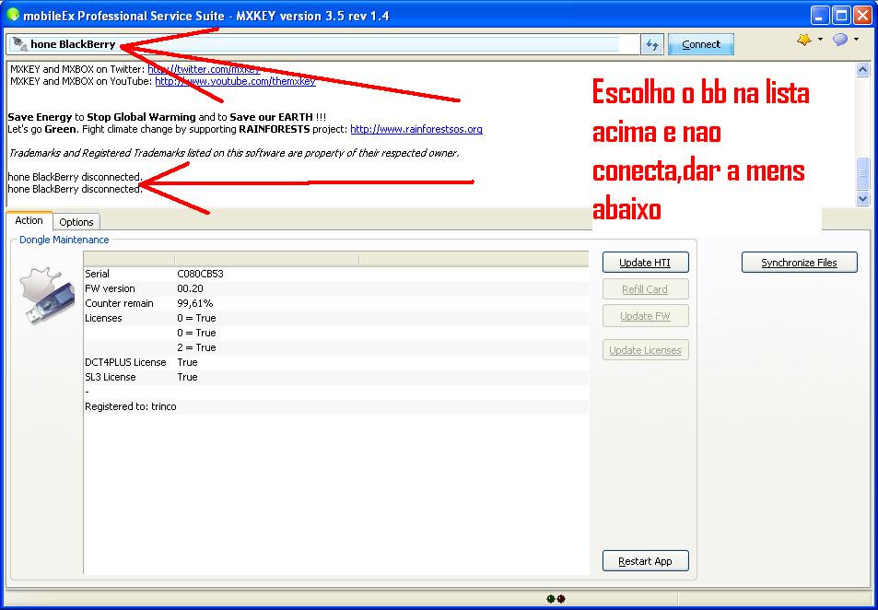Select the 2 = True license row
Screen dimensions: 878x610
tap(336, 347)
